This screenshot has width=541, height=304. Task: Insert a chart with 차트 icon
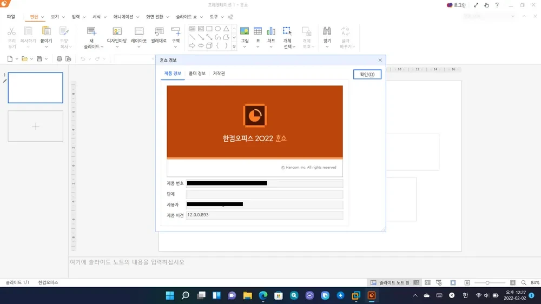(x=271, y=31)
